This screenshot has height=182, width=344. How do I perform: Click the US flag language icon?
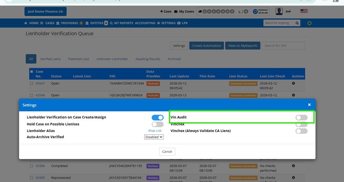click(x=304, y=11)
